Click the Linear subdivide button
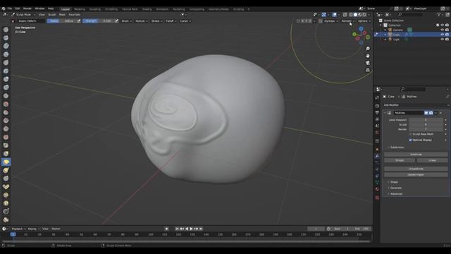Screen dimensions: 451x254 click(x=432, y=160)
